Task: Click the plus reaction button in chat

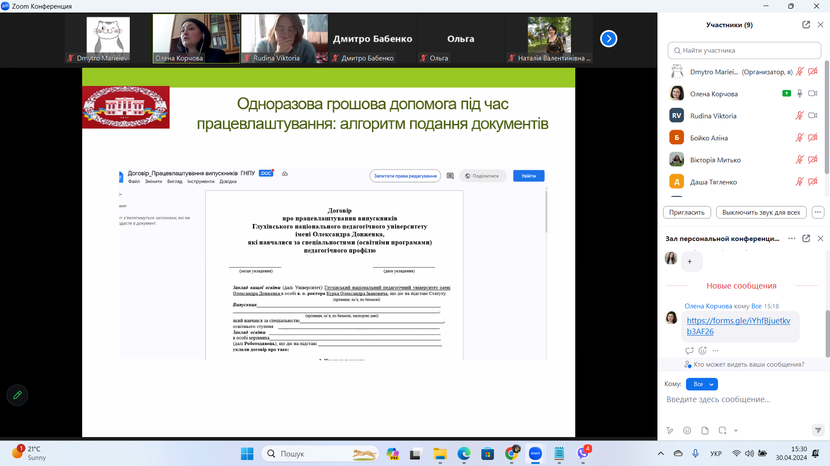Action: point(692,261)
